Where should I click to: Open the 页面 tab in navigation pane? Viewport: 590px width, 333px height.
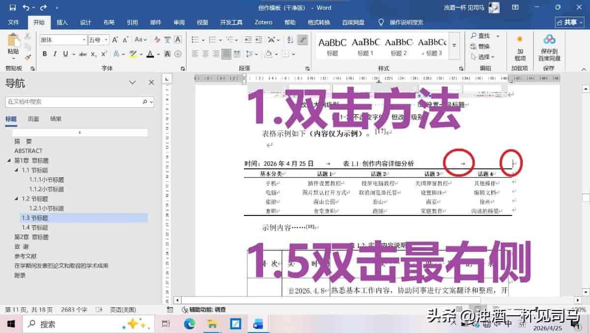coord(33,119)
